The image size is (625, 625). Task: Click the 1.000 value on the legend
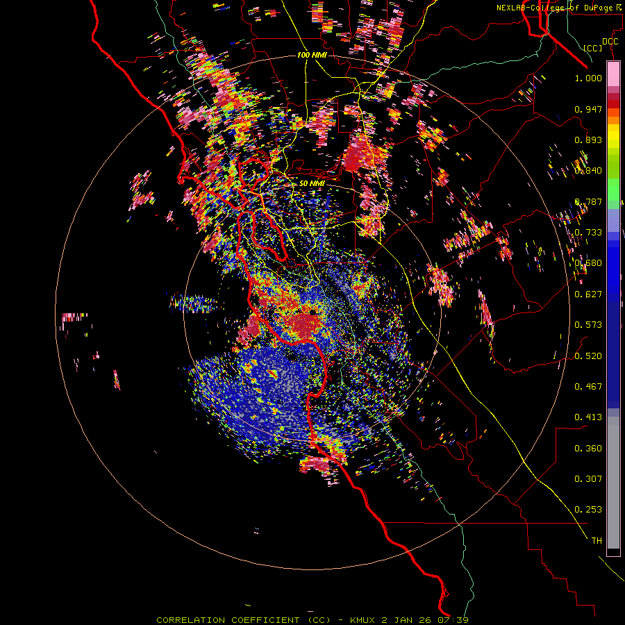[x=588, y=78]
